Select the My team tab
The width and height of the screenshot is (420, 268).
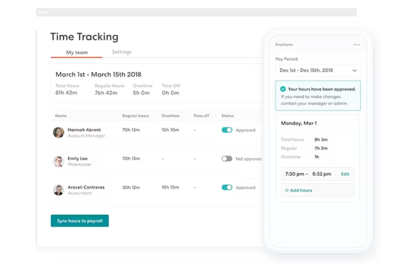pos(77,53)
